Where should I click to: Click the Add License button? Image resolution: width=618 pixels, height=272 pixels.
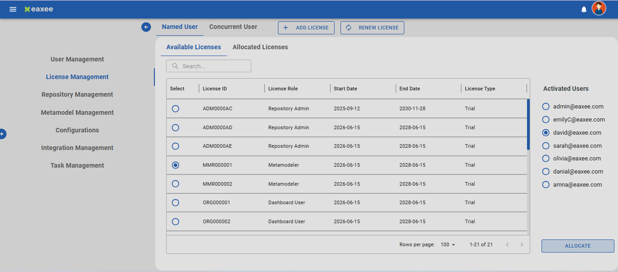(306, 28)
